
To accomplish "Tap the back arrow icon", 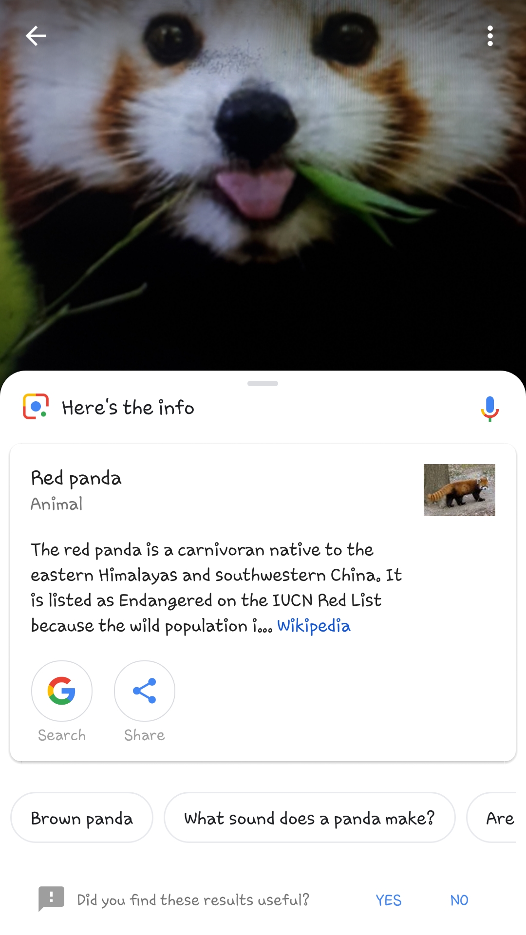I will point(36,36).
